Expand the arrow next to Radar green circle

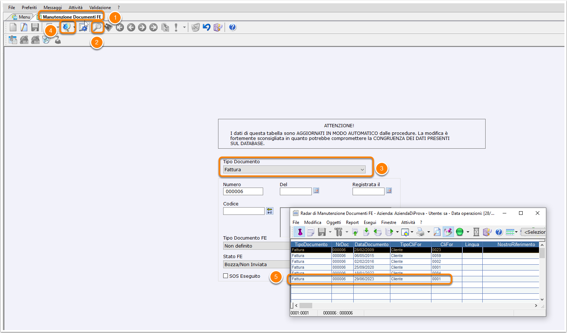click(468, 232)
